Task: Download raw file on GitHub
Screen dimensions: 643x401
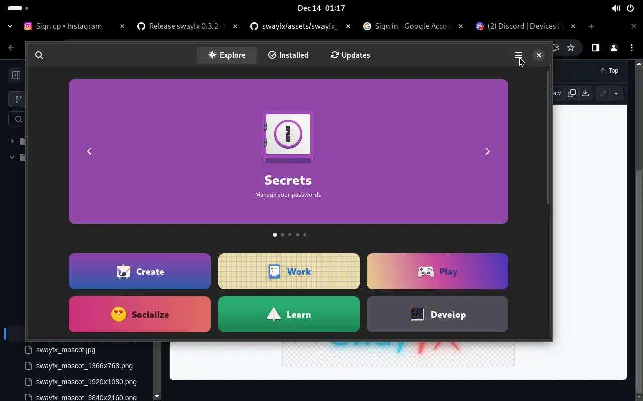Action: click(x=585, y=93)
